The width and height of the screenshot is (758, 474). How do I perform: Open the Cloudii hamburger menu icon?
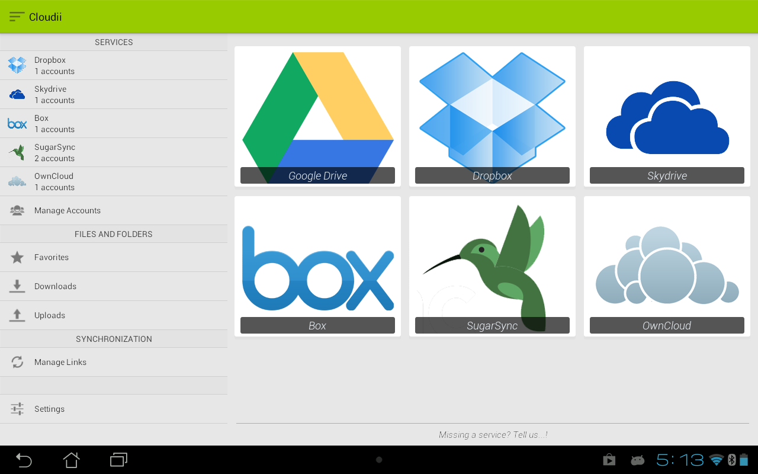coord(17,17)
